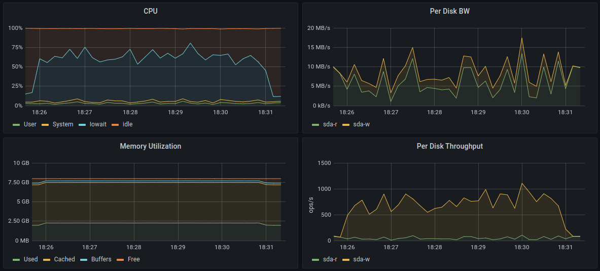The image size is (600, 271).
Task: Isolate the Iowait series via its legend label
Action: [97, 124]
